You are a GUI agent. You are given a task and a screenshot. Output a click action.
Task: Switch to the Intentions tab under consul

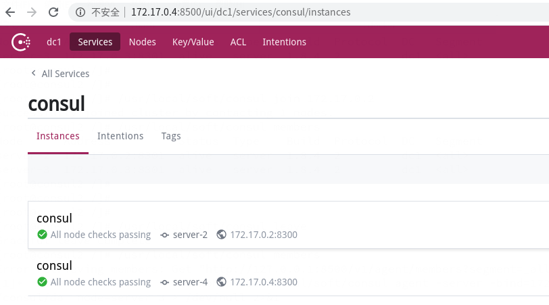120,136
